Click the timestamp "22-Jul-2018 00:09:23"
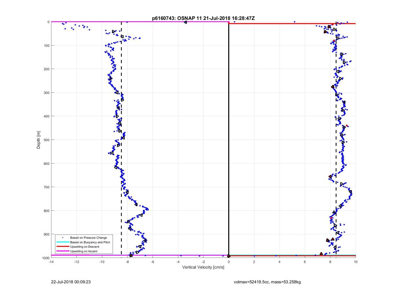The image size is (393, 290). [x=71, y=282]
